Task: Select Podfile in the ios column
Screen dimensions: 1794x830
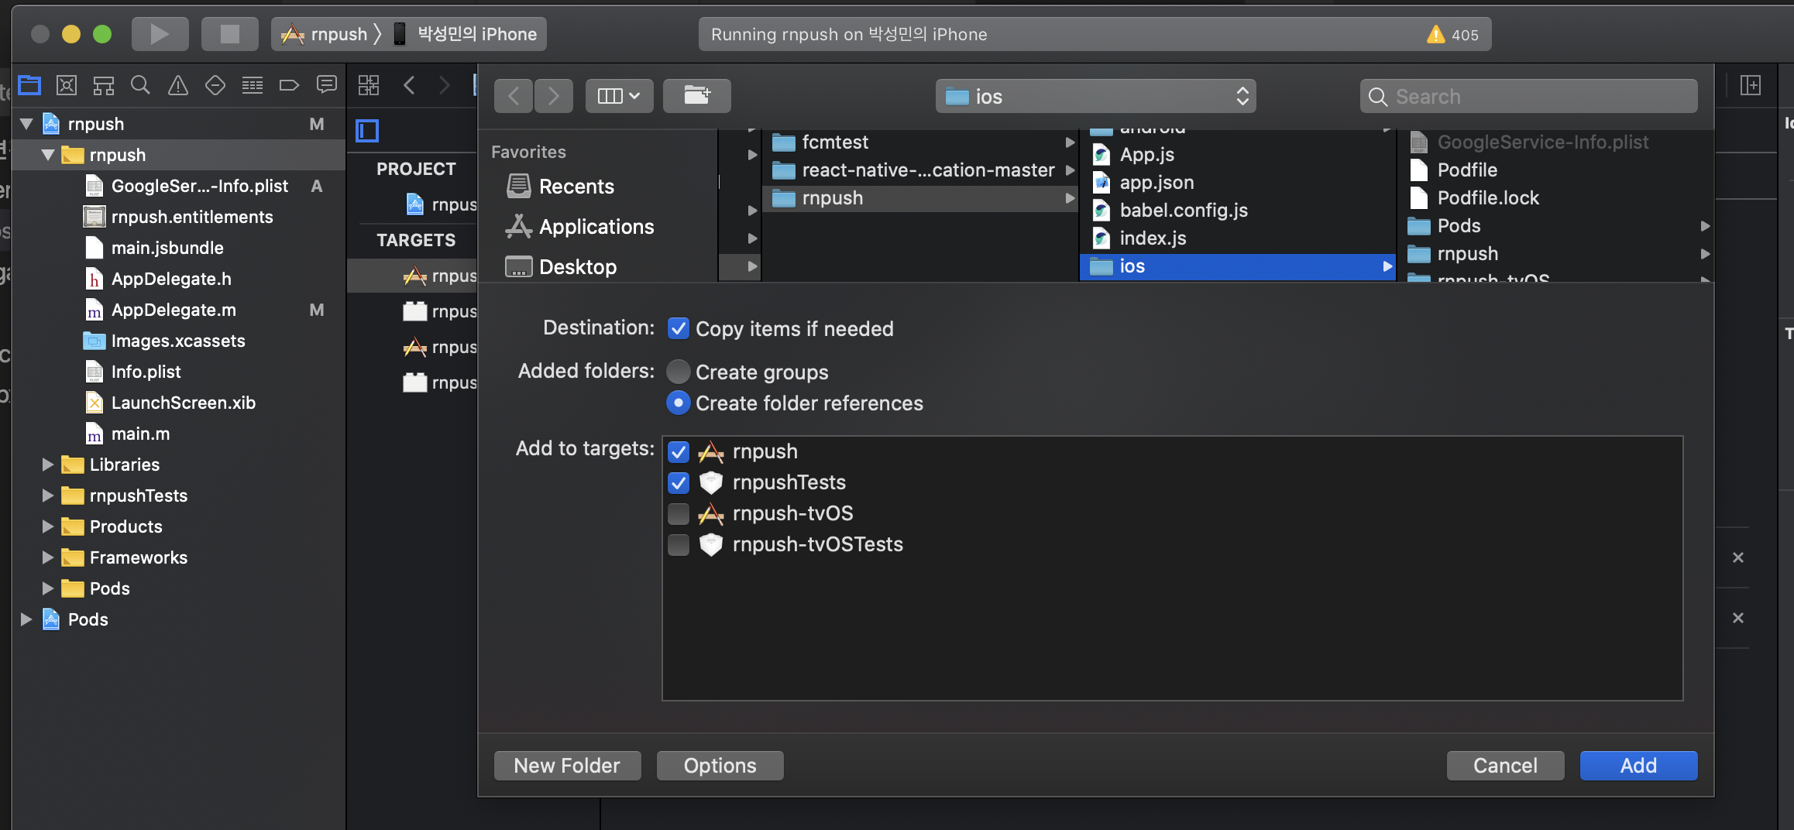Action: [1557, 170]
